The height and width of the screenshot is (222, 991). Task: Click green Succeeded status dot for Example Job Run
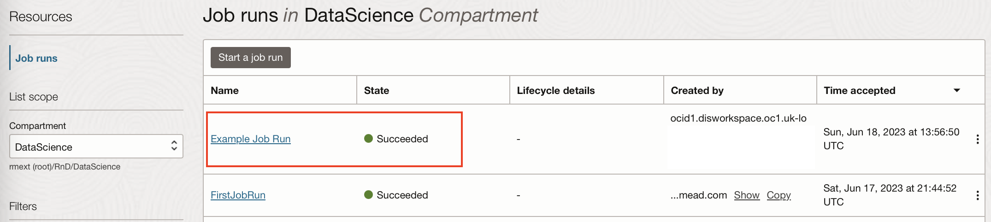click(x=368, y=139)
